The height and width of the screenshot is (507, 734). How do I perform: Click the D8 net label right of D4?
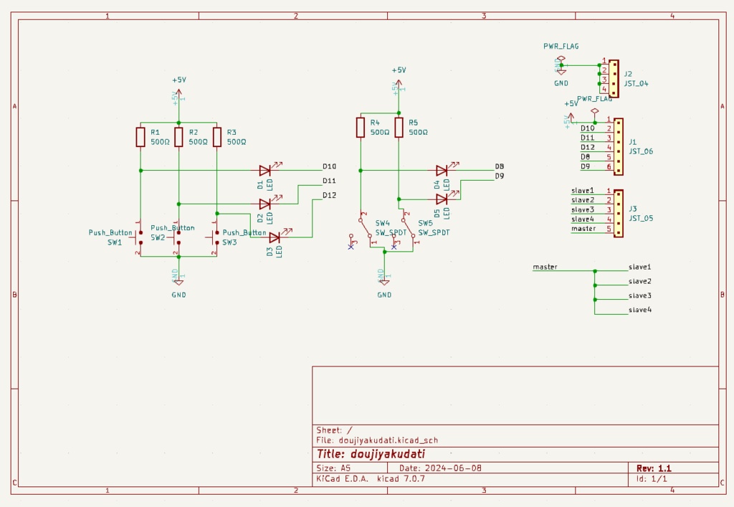point(500,166)
